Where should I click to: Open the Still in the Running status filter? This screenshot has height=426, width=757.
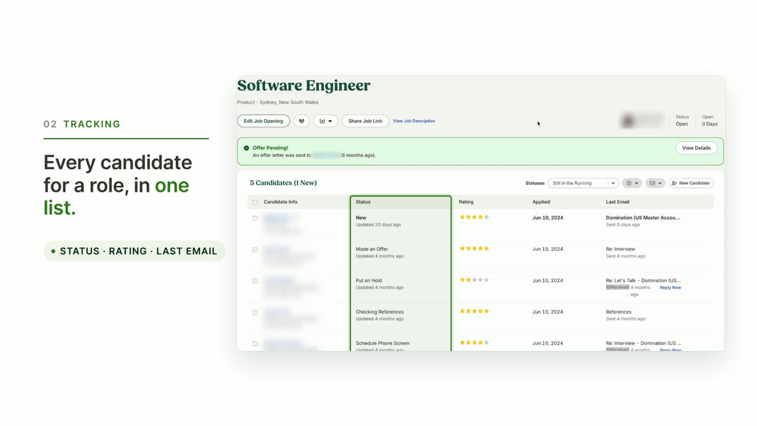(x=583, y=183)
